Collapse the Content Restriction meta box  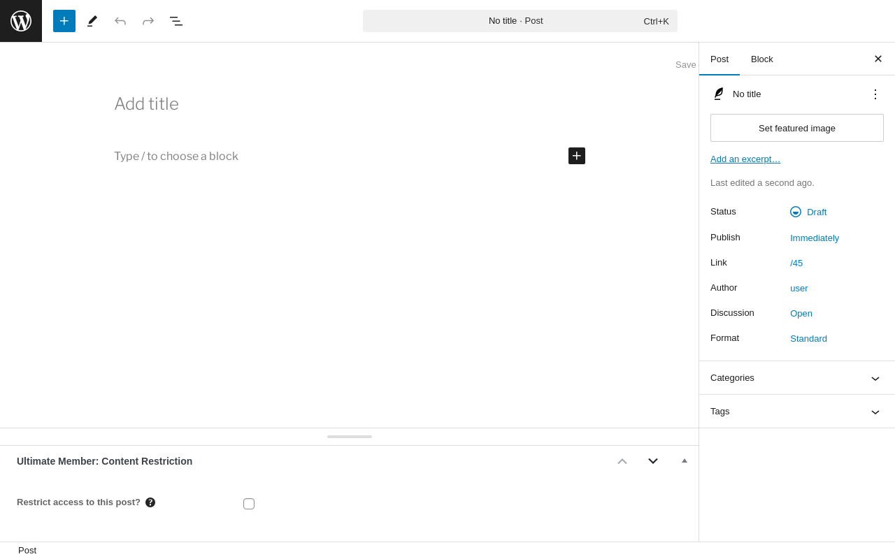click(x=685, y=461)
